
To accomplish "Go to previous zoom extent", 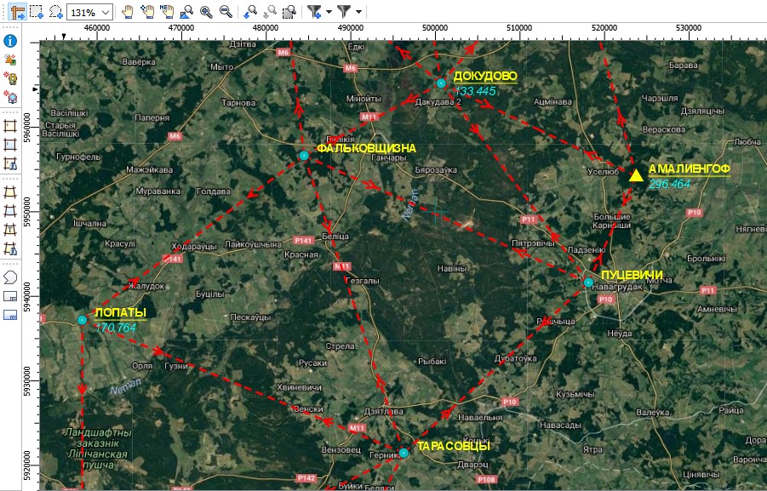I will (x=250, y=12).
